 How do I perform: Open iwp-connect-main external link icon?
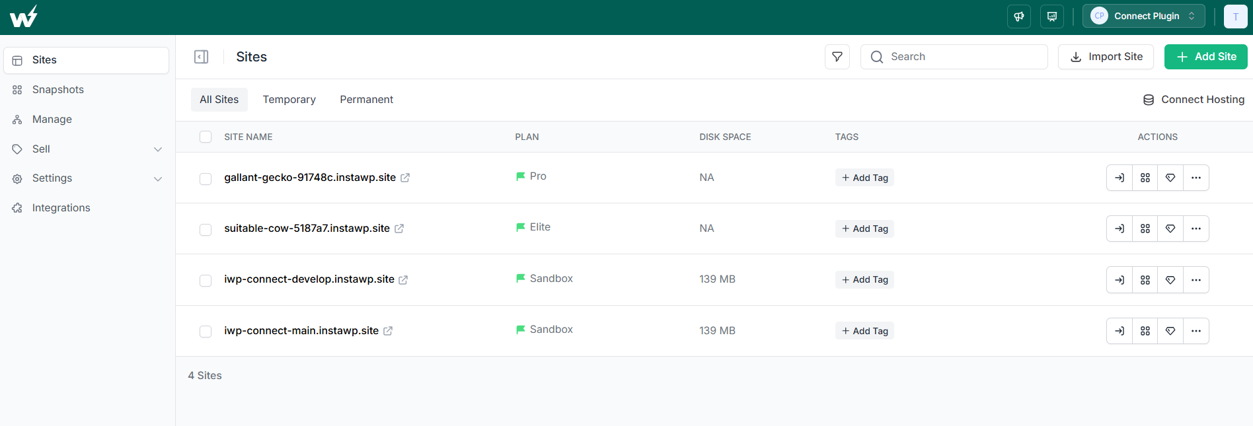[388, 331]
